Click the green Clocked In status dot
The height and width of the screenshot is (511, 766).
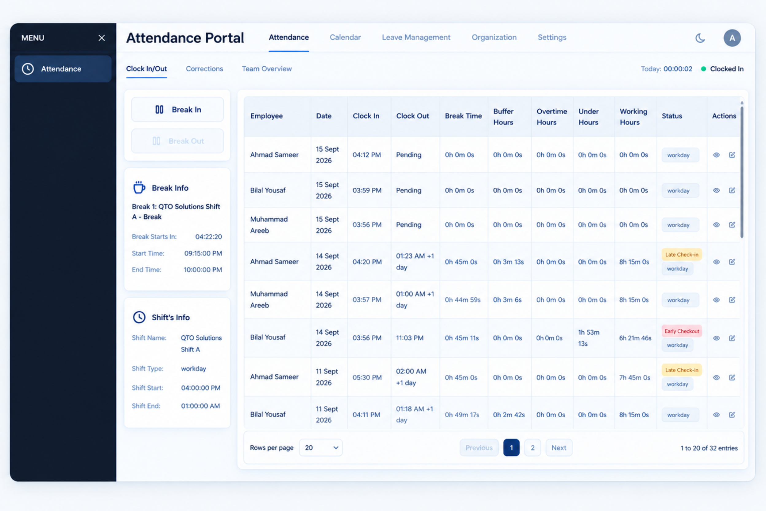click(x=703, y=69)
